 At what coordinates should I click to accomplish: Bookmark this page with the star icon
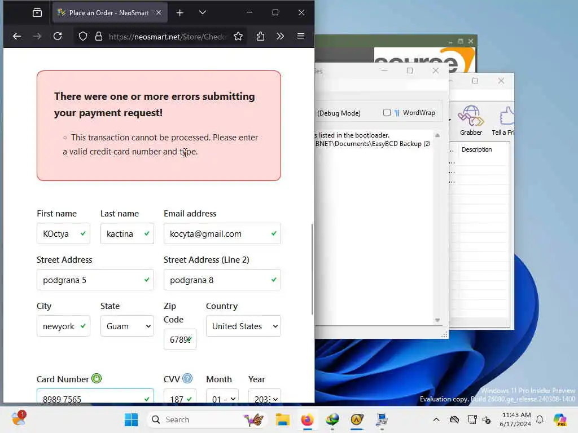point(238,36)
